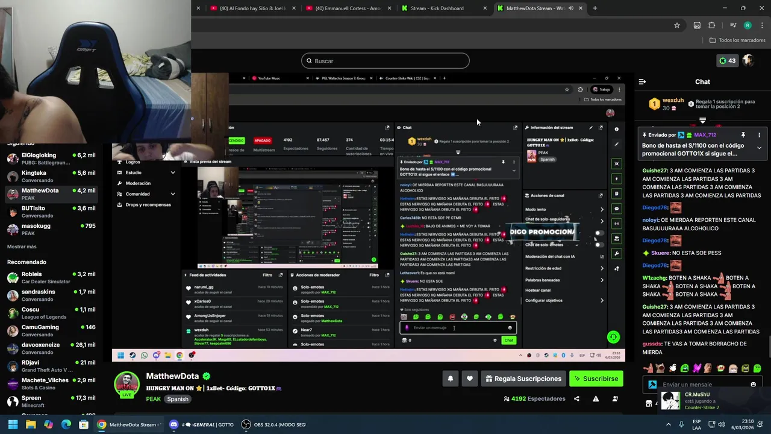Click the chat identity badge icon in message box
This screenshot has width=771, height=434.
[x=652, y=385]
